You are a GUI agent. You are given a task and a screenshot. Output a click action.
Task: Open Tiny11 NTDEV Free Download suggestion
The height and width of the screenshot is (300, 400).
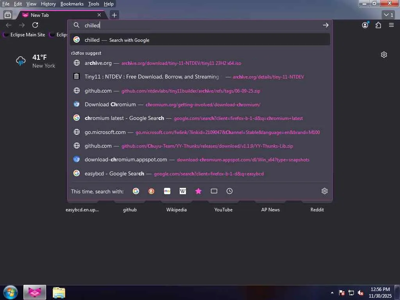pos(200,77)
